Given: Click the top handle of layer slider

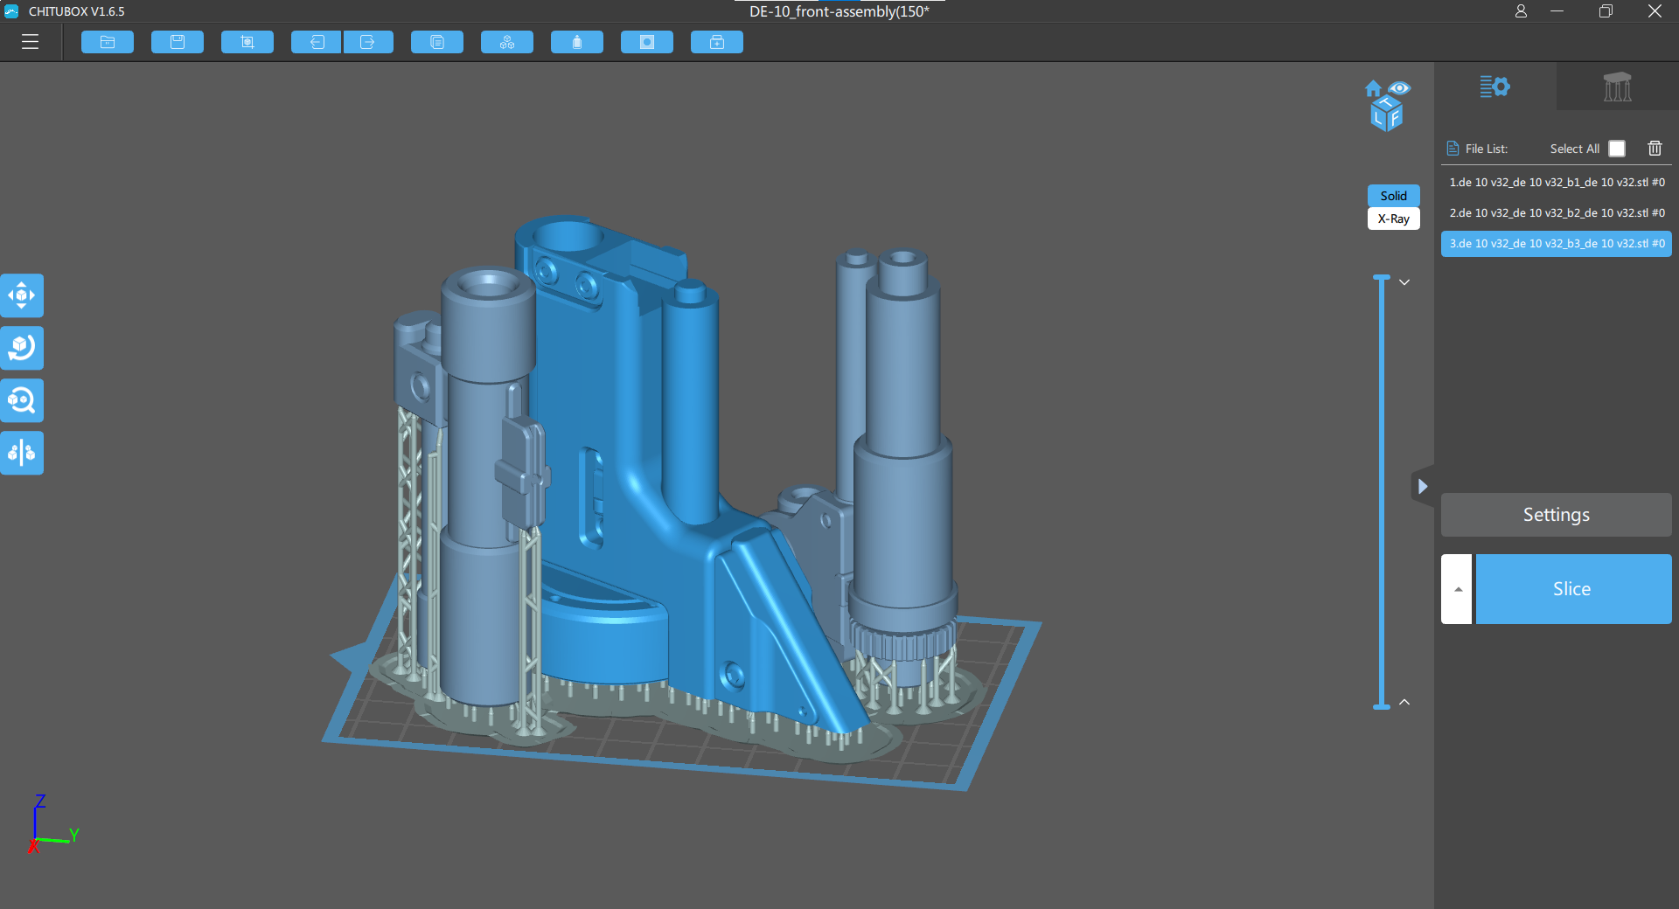Looking at the screenshot, I should [x=1382, y=278].
